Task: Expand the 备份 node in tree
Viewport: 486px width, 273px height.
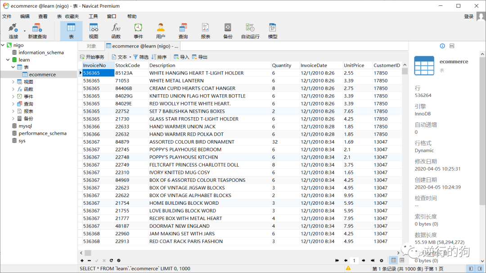Action: (x=13, y=119)
